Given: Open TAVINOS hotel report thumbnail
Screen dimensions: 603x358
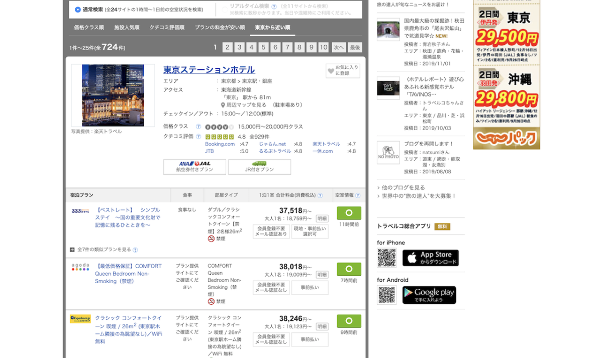Looking at the screenshot, I should pyautogui.click(x=388, y=87).
